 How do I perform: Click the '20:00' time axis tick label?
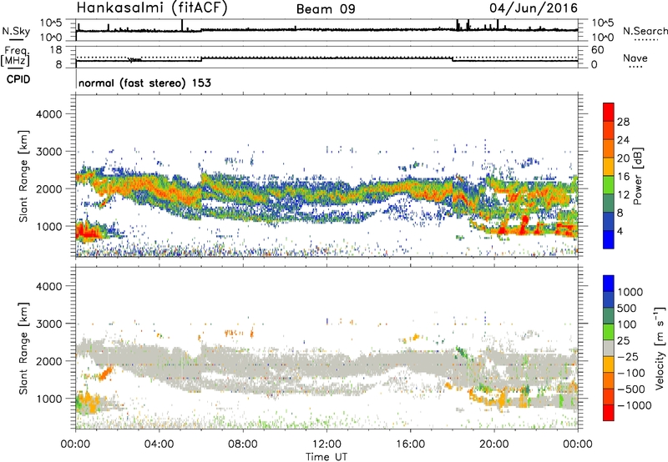[x=494, y=444]
